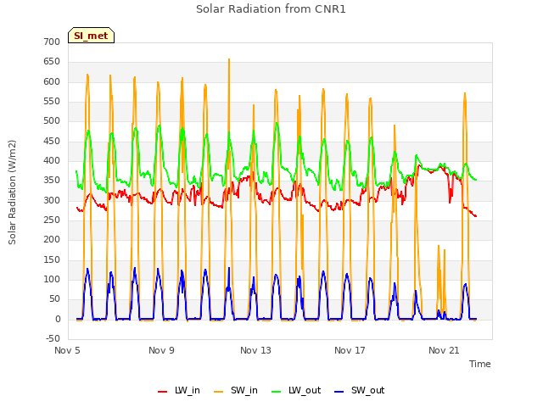The image size is (543, 407).
Task: Click the 'Nov 5' x-axis tick label
Action: pyautogui.click(x=67, y=350)
